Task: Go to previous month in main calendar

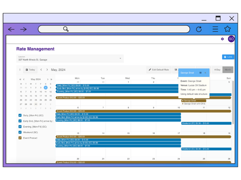Action: [x=41, y=70]
